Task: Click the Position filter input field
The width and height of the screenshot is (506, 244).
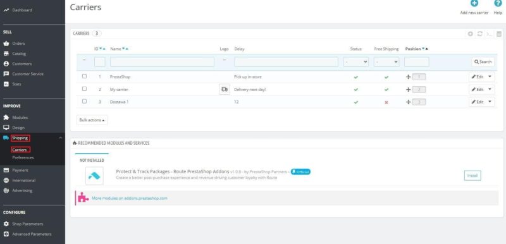Action: [x=417, y=62]
